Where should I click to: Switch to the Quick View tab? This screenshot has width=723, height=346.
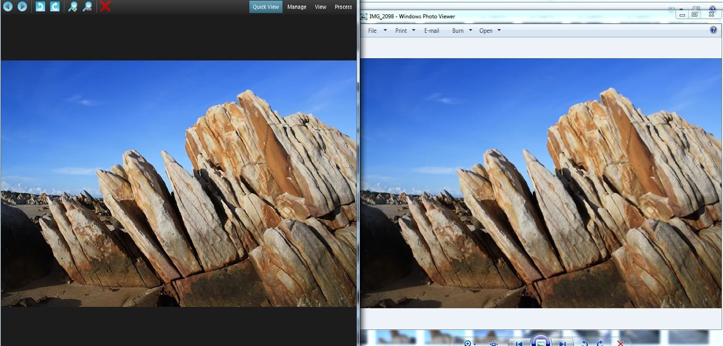coord(265,7)
